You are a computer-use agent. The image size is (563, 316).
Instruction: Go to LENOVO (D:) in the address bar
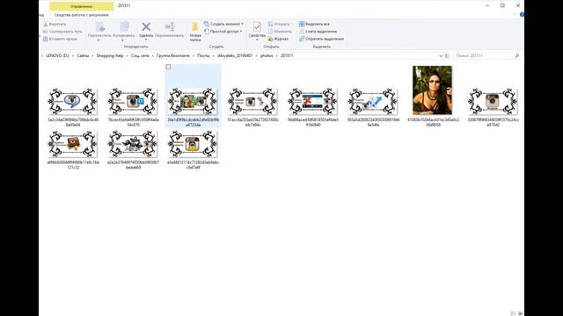pos(57,56)
